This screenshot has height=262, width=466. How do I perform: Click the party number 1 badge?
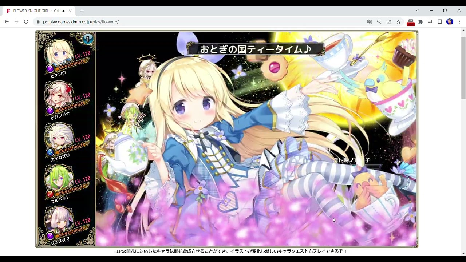(88, 39)
